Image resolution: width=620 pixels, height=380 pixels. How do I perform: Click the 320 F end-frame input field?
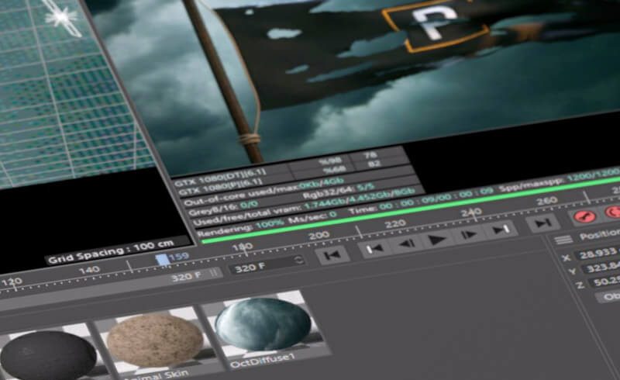[266, 264]
